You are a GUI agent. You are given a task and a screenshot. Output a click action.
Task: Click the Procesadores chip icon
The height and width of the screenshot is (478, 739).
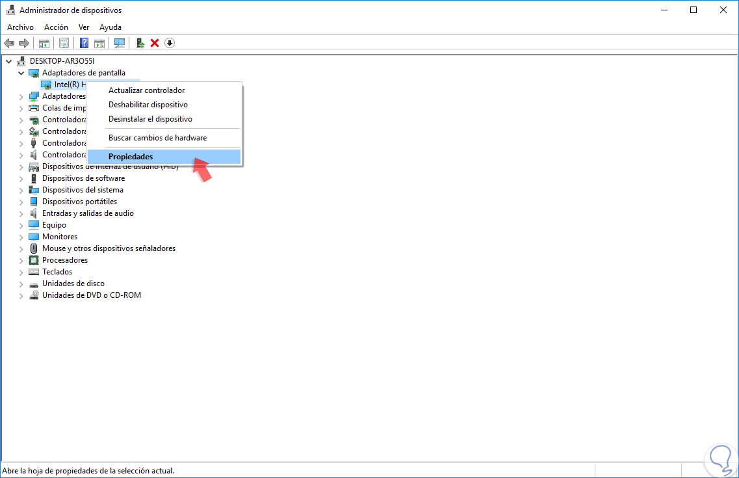pyautogui.click(x=33, y=260)
